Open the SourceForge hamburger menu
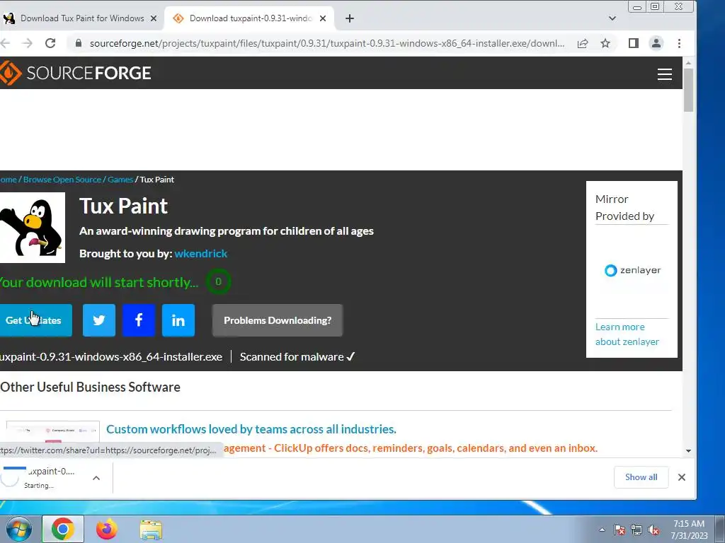725x543 pixels. [664, 74]
